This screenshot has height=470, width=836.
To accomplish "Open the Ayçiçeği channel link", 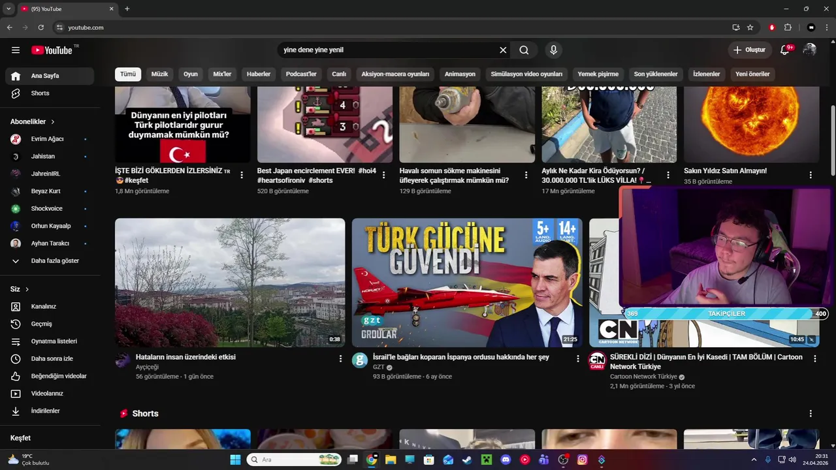I will (x=147, y=368).
